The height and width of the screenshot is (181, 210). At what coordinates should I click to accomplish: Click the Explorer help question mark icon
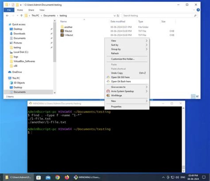click(198, 10)
